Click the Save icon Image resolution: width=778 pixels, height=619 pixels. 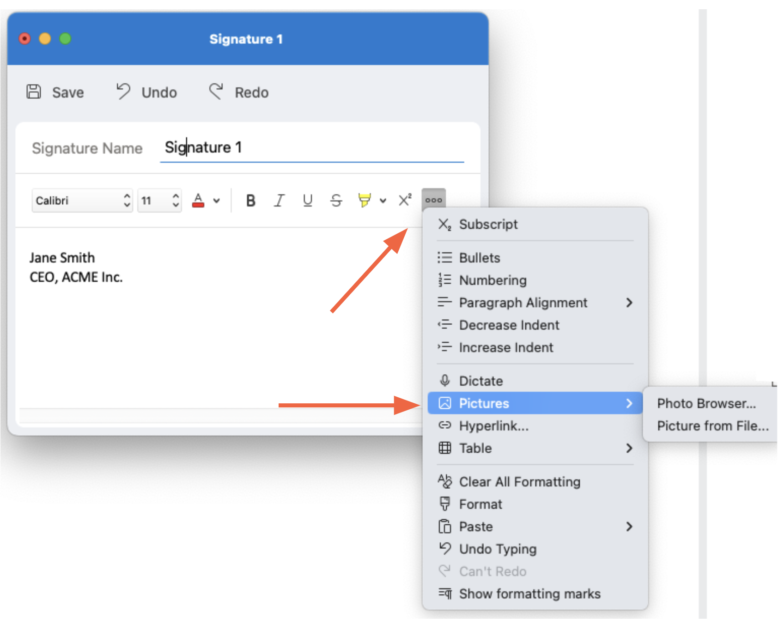point(33,91)
